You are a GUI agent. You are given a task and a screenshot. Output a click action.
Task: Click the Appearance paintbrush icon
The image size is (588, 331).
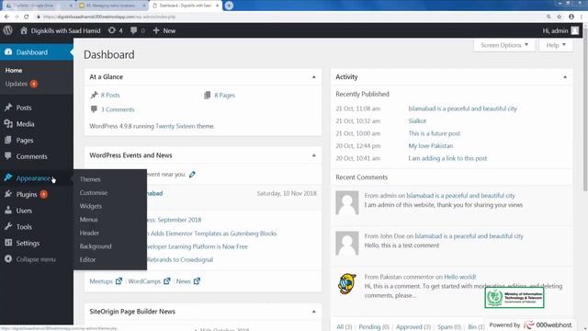8,177
